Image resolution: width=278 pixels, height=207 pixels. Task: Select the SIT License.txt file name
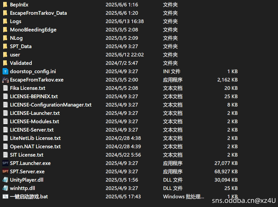click(27, 155)
